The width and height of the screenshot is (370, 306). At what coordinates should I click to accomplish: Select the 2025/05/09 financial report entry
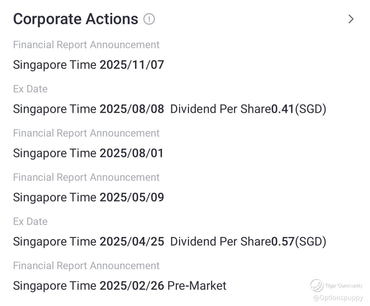point(88,197)
